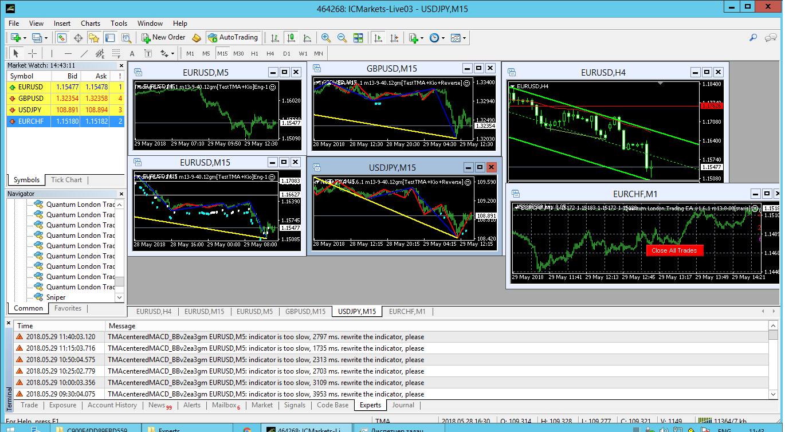Switch to candlestick chart mode
The width and height of the screenshot is (785, 432).
point(291,38)
